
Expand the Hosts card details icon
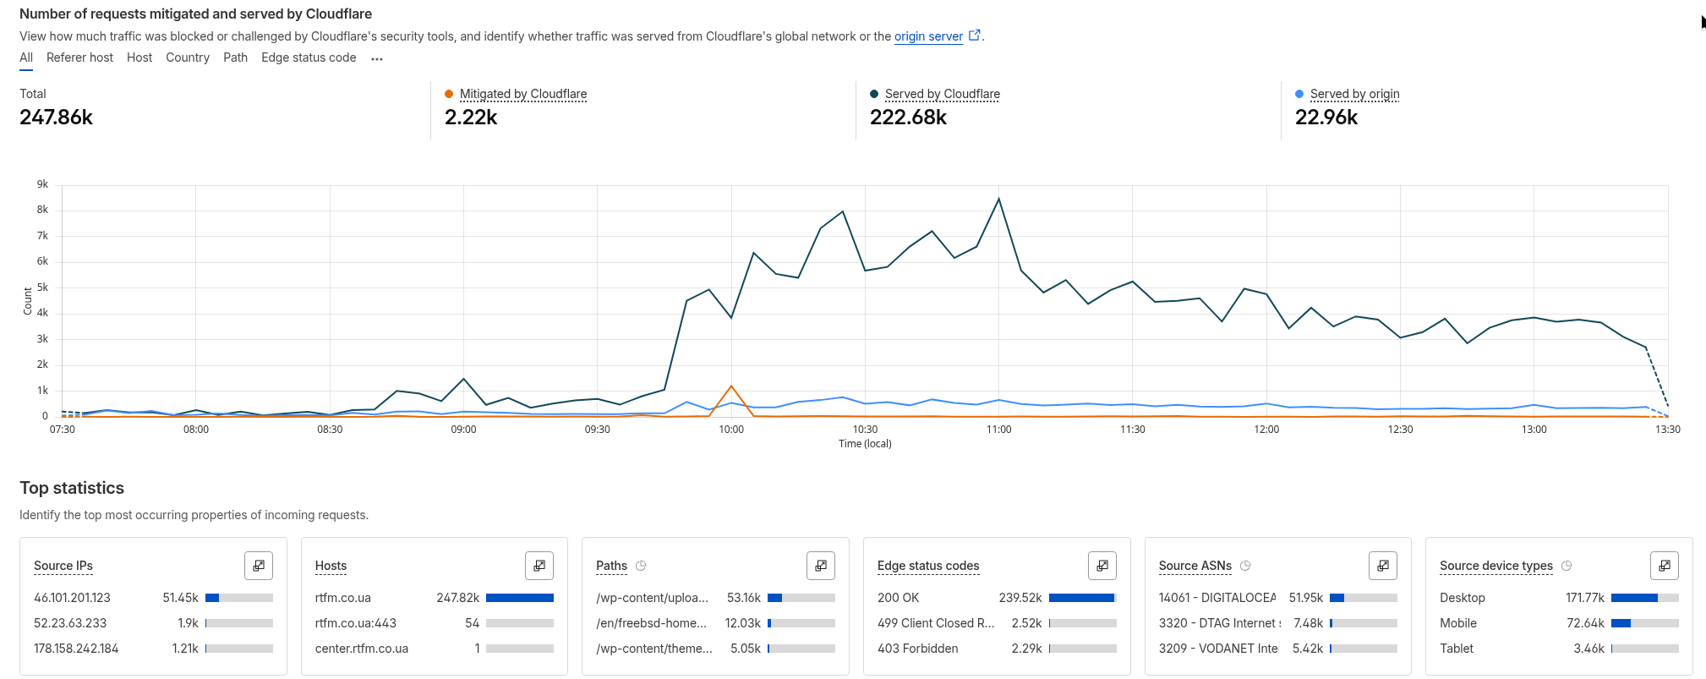[x=539, y=566]
